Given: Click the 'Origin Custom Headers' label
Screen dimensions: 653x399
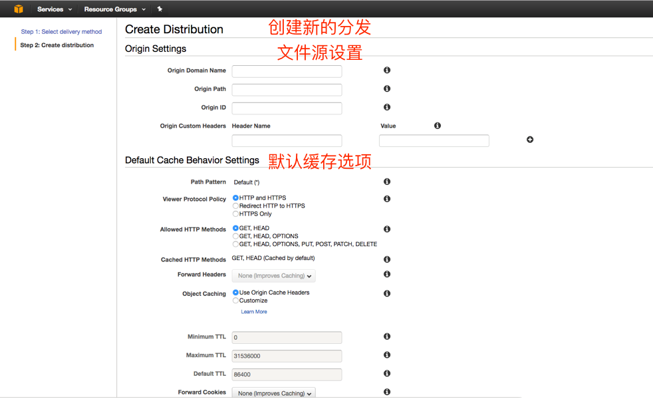Looking at the screenshot, I should 193,126.
